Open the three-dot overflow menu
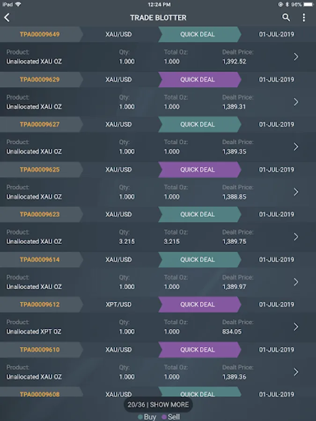 (304, 18)
